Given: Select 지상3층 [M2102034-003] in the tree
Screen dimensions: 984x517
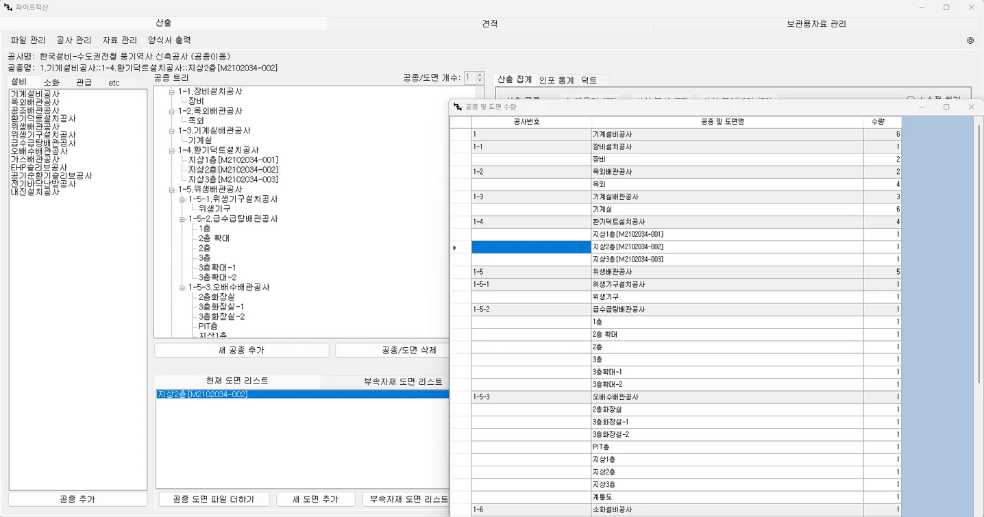Looking at the screenshot, I should pyautogui.click(x=233, y=179).
